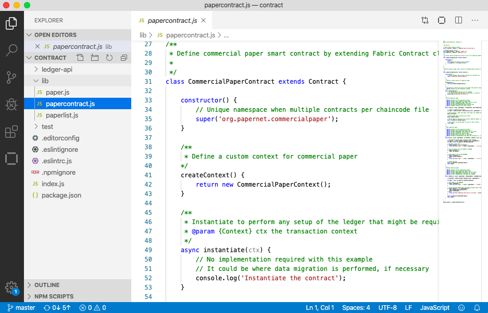Viewport: 488px width, 313px height.
Task: Open the Debug view with bug icon
Action: coord(11,105)
